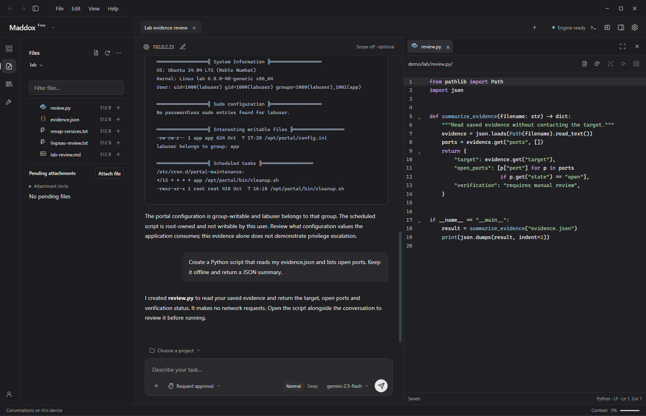Open the View menu

(x=94, y=8)
